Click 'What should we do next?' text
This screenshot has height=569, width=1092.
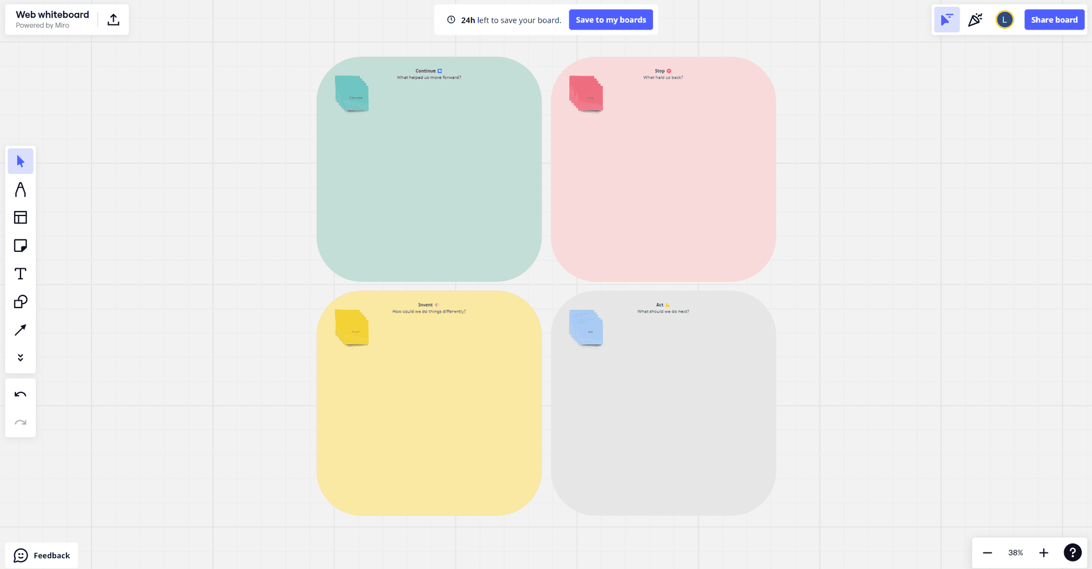pos(663,312)
